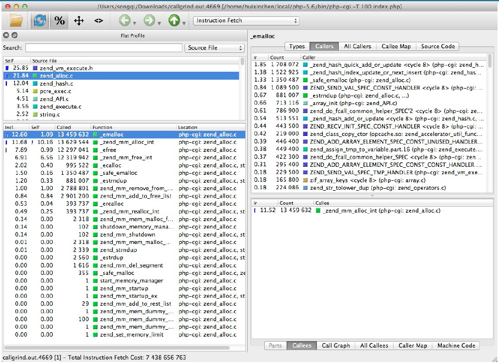The image size is (499, 363).
Task: Sort the function list by Incl. column
Action: coord(16,127)
